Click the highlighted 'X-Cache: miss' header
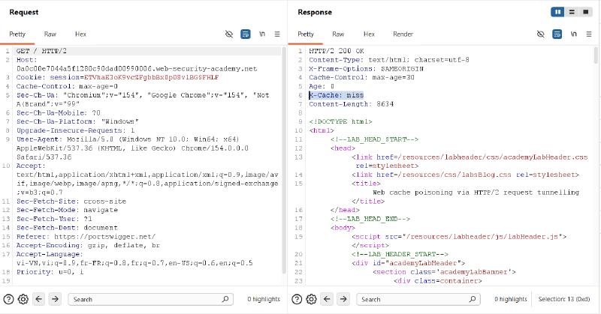 336,95
